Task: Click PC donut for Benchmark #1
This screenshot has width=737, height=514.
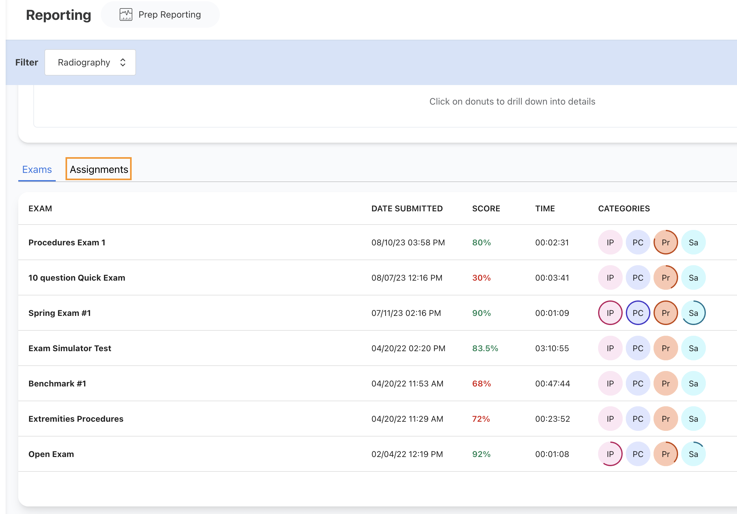Action: [637, 383]
